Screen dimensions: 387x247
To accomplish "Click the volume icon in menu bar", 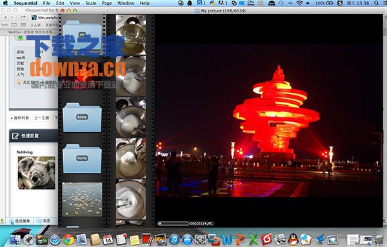I will [x=308, y=3].
